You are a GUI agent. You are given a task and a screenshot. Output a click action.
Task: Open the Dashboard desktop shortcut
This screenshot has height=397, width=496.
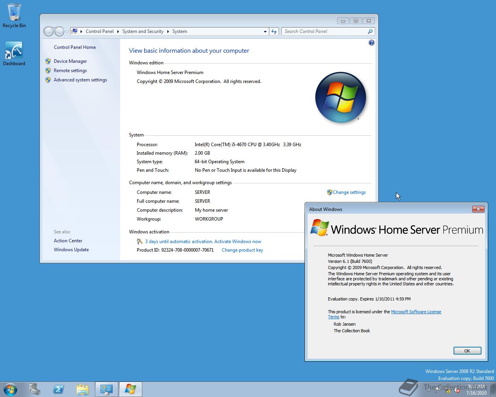14,54
